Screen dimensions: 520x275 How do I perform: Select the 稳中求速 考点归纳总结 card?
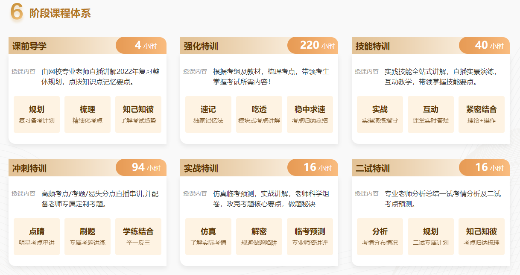[x=310, y=114]
